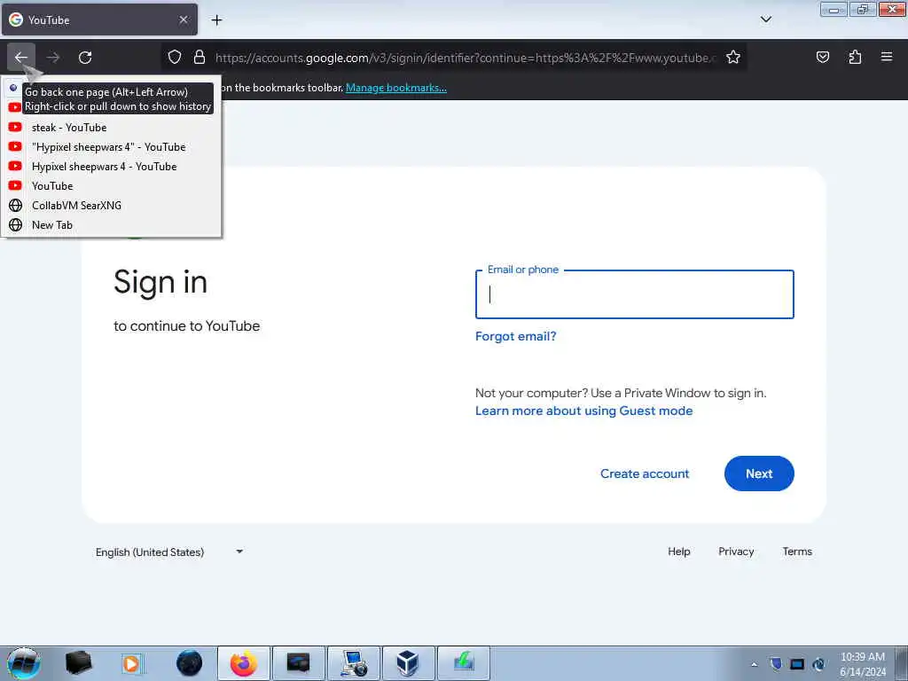This screenshot has height=681, width=908.
Task: Open the Privacy footer link
Action: pos(736,552)
